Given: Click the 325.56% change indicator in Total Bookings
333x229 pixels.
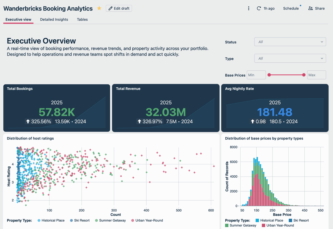Looking at the screenshot, I should tap(39, 121).
